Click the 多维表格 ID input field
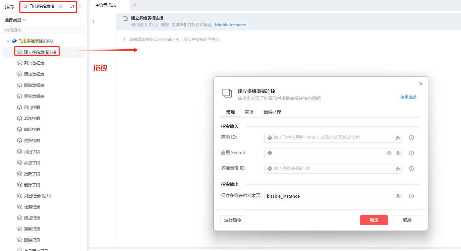The image size is (461, 251). pos(329,169)
